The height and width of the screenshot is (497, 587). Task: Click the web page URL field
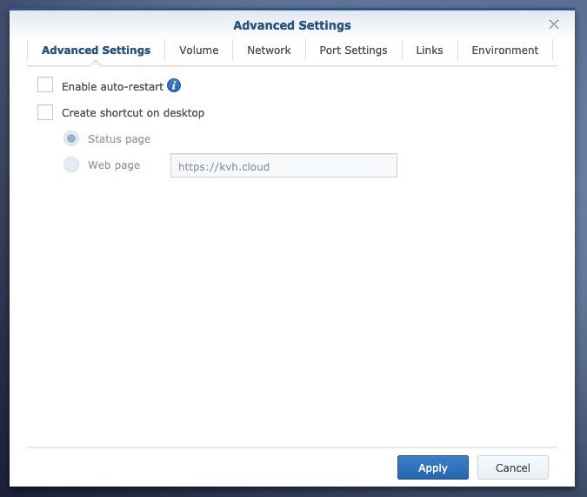point(283,165)
